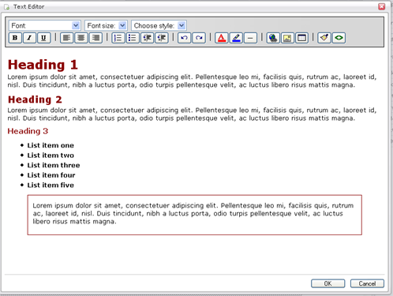Insert a numbered list
Image resolution: width=393 pixels, height=296 pixels.
tap(118, 38)
